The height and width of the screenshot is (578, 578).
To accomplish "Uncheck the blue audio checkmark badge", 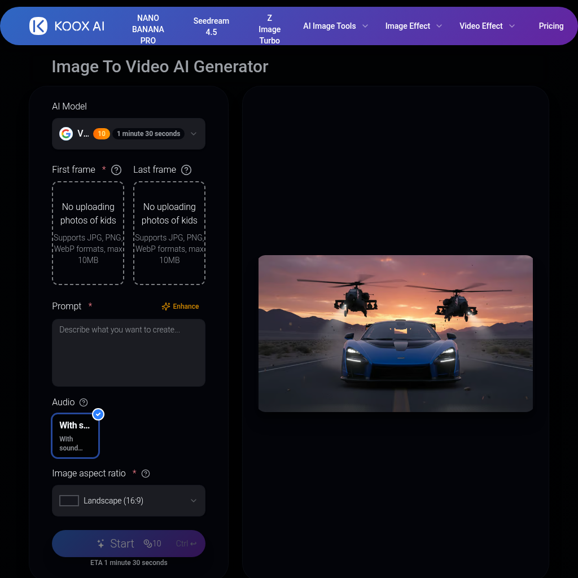I will coord(98,414).
